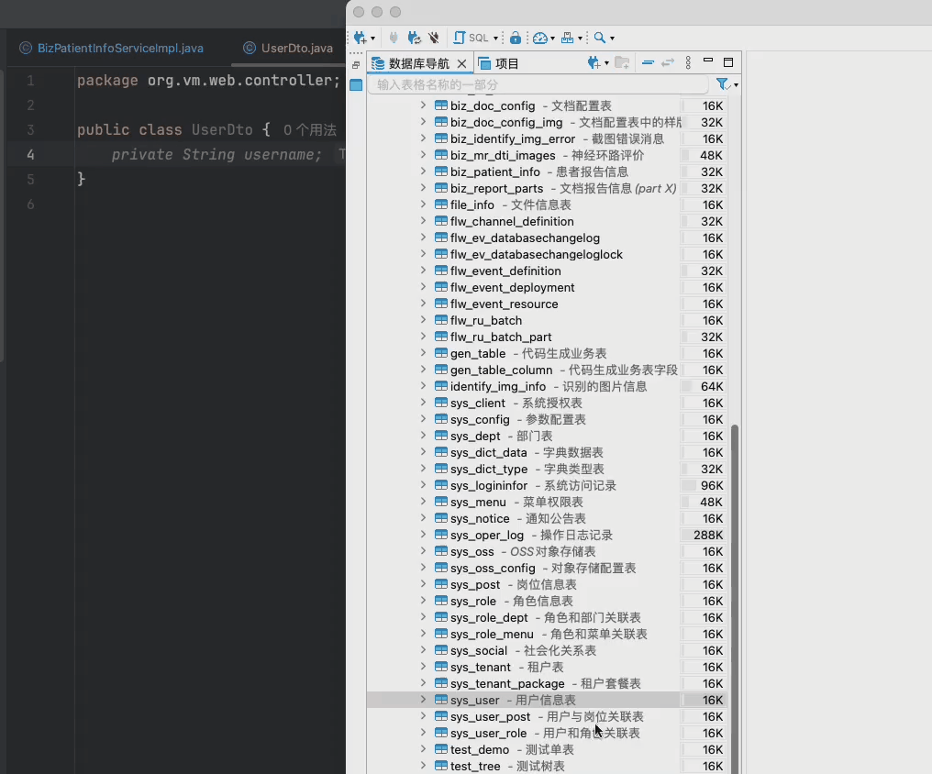Click the filter funnel icon
Screen dimensions: 932x774
[723, 84]
